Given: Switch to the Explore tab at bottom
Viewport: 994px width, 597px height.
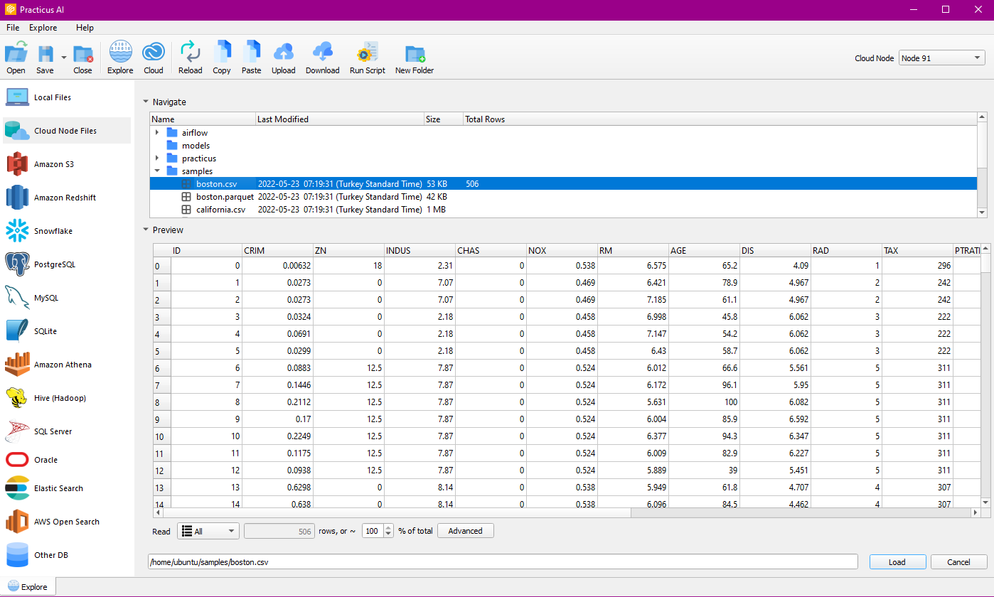Looking at the screenshot, I should pos(28,586).
